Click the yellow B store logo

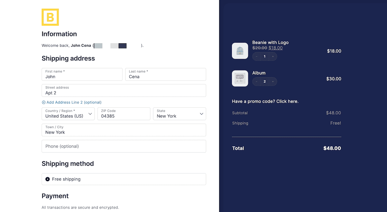point(50,17)
